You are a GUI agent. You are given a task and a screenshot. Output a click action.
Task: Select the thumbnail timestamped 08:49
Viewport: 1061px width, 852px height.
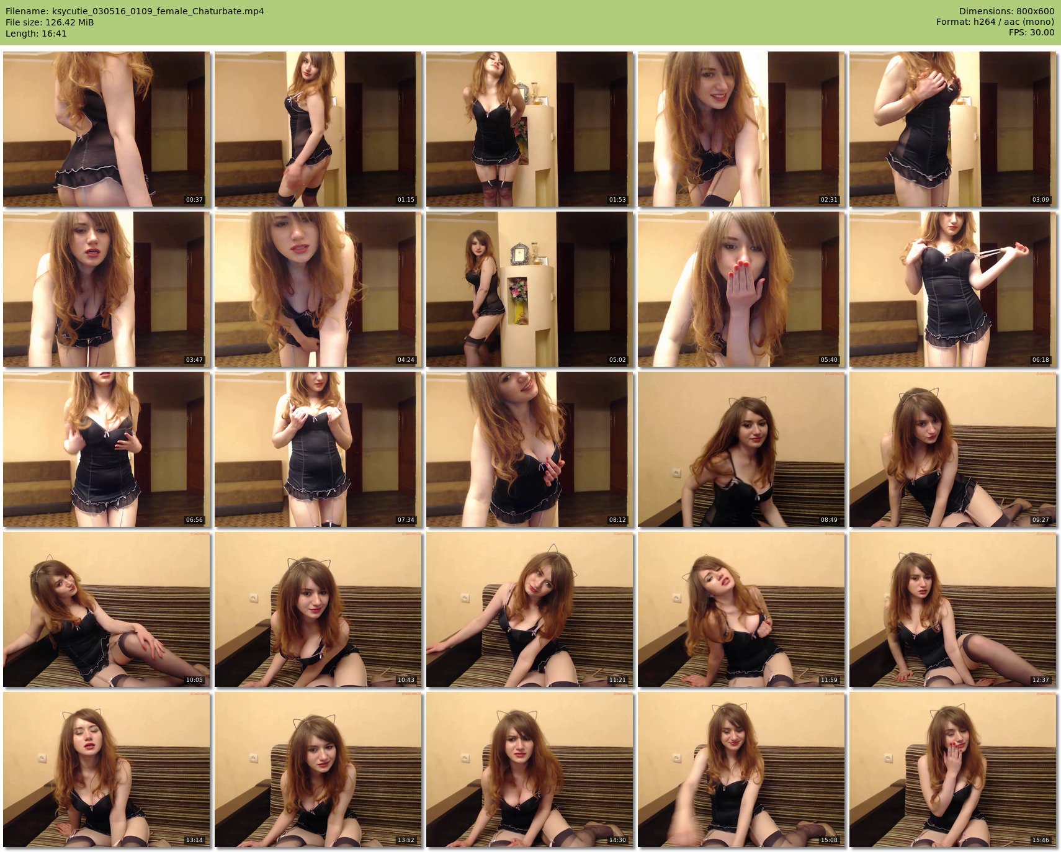coord(741,449)
